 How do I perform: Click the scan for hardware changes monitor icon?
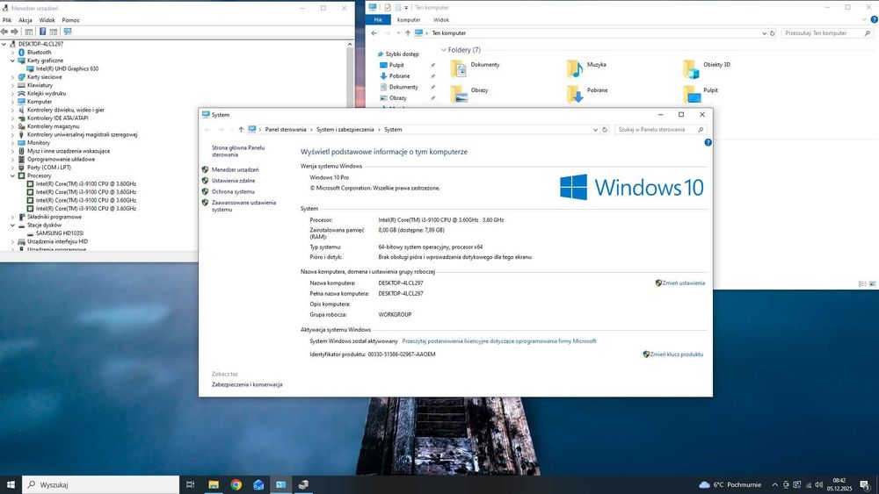pos(68,32)
